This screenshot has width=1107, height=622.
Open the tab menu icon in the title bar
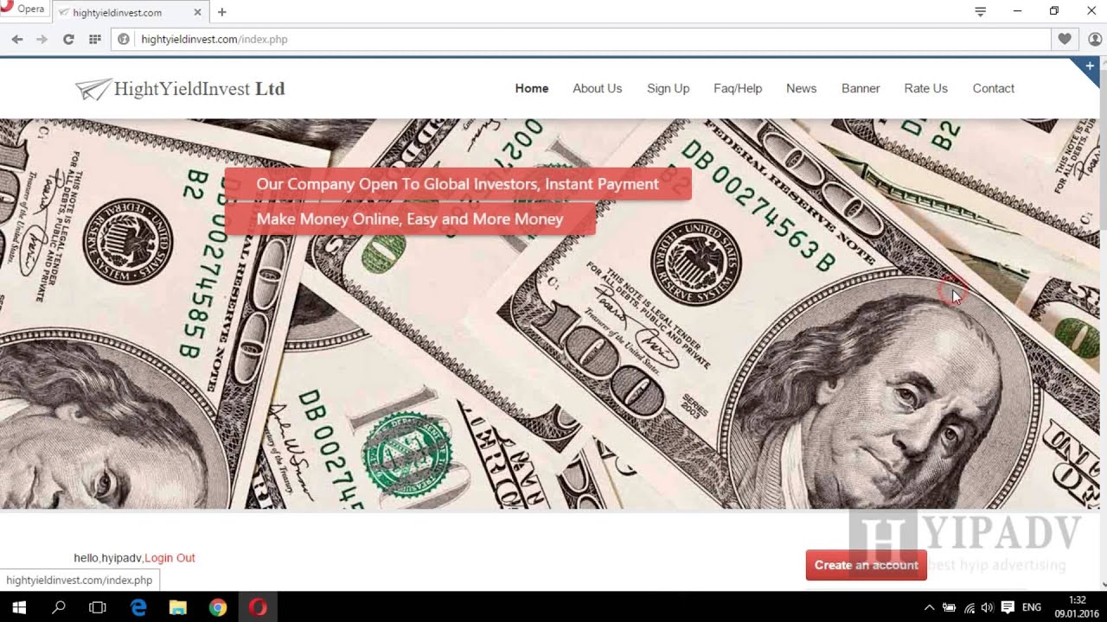980,11
